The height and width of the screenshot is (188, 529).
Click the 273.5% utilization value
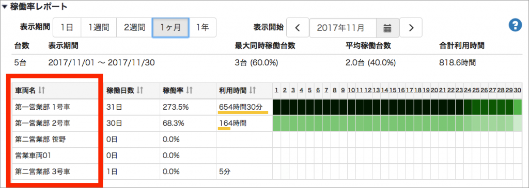click(x=176, y=107)
